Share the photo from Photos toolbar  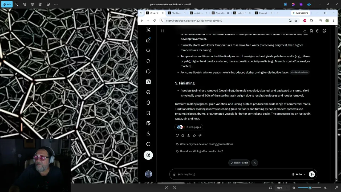click(40, 4)
